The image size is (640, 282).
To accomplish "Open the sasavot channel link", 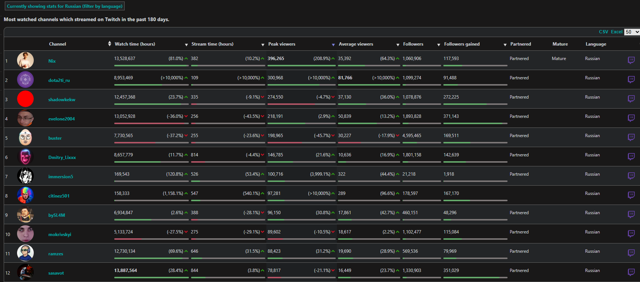I will [56, 273].
